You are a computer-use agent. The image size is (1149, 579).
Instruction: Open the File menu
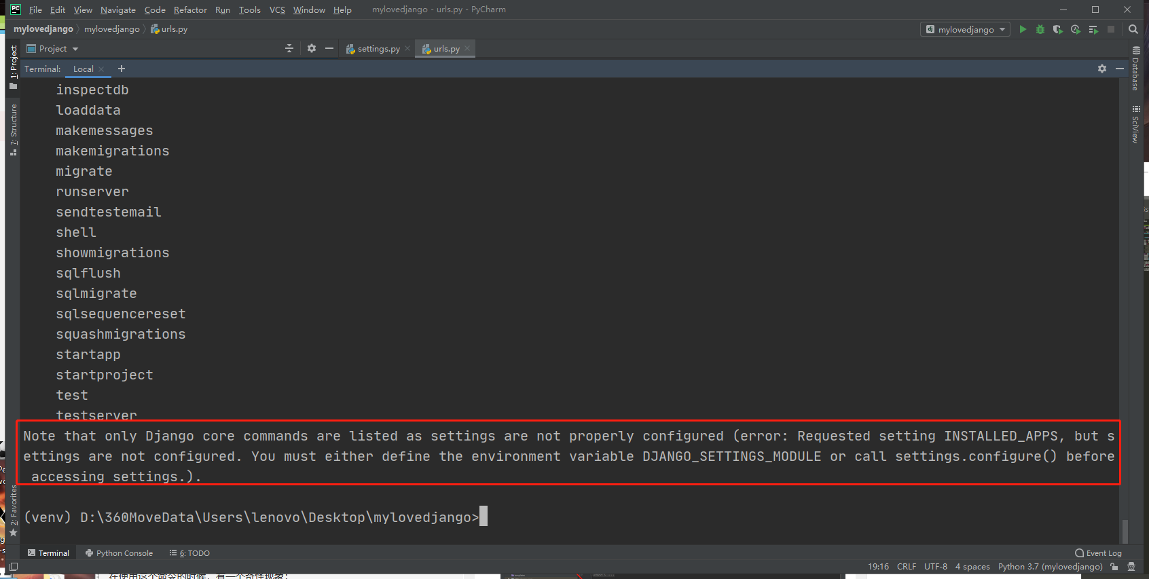pos(35,10)
